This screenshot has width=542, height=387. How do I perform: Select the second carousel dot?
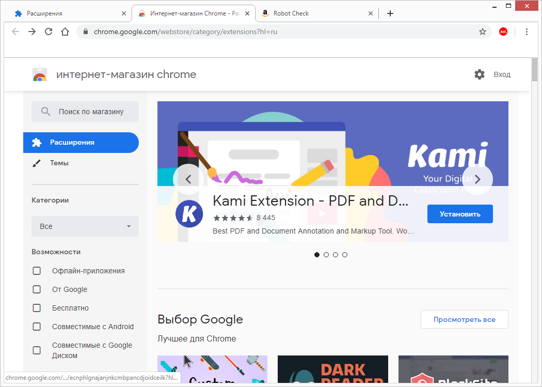[326, 255]
